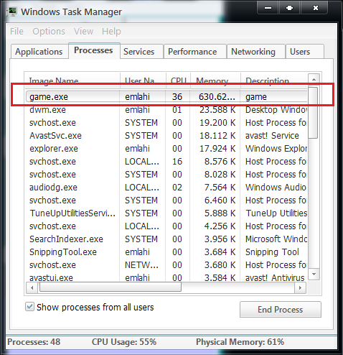The height and width of the screenshot is (355, 343).
Task: Click the End Process button
Action: (x=281, y=310)
